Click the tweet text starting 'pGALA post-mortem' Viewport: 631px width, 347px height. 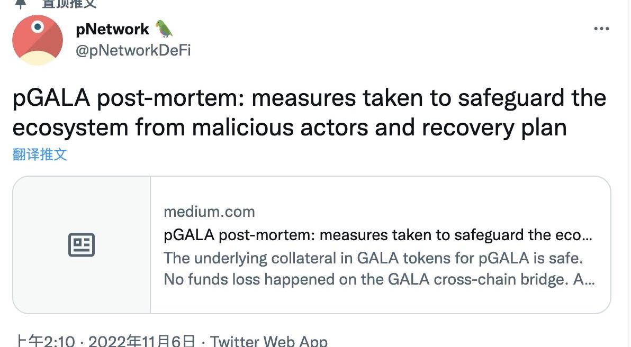[x=309, y=99]
